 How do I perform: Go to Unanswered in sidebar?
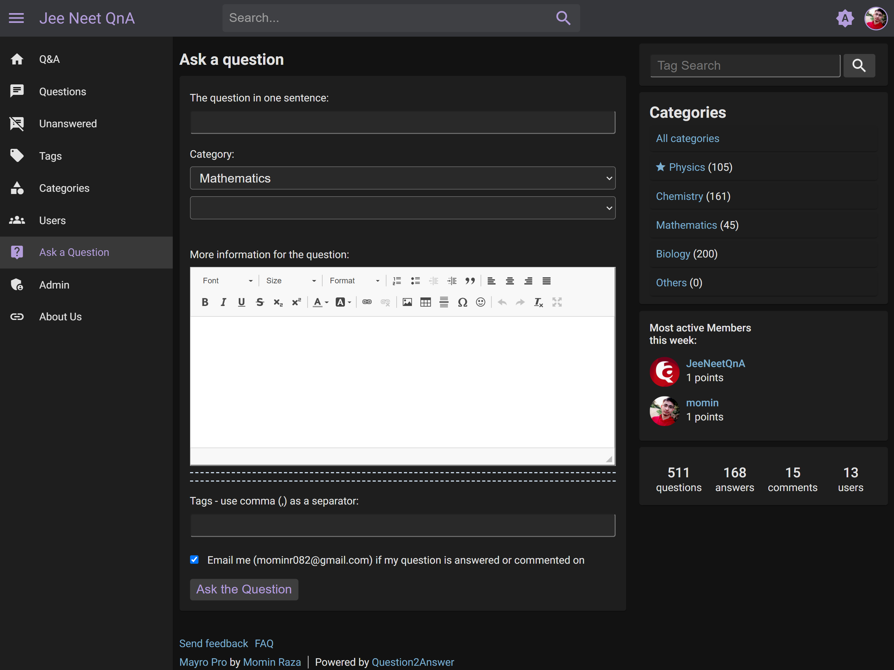click(67, 124)
